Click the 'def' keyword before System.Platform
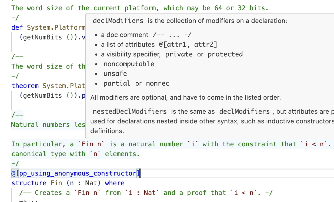The width and height of the screenshot is (334, 202). (x=17, y=28)
